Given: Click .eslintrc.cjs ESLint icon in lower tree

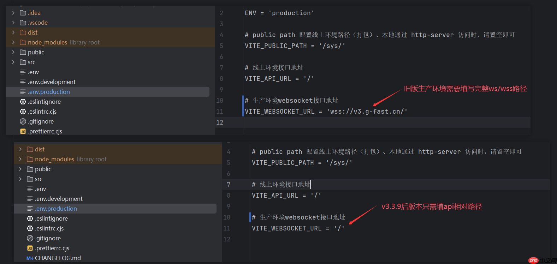Looking at the screenshot, I should [30, 228].
